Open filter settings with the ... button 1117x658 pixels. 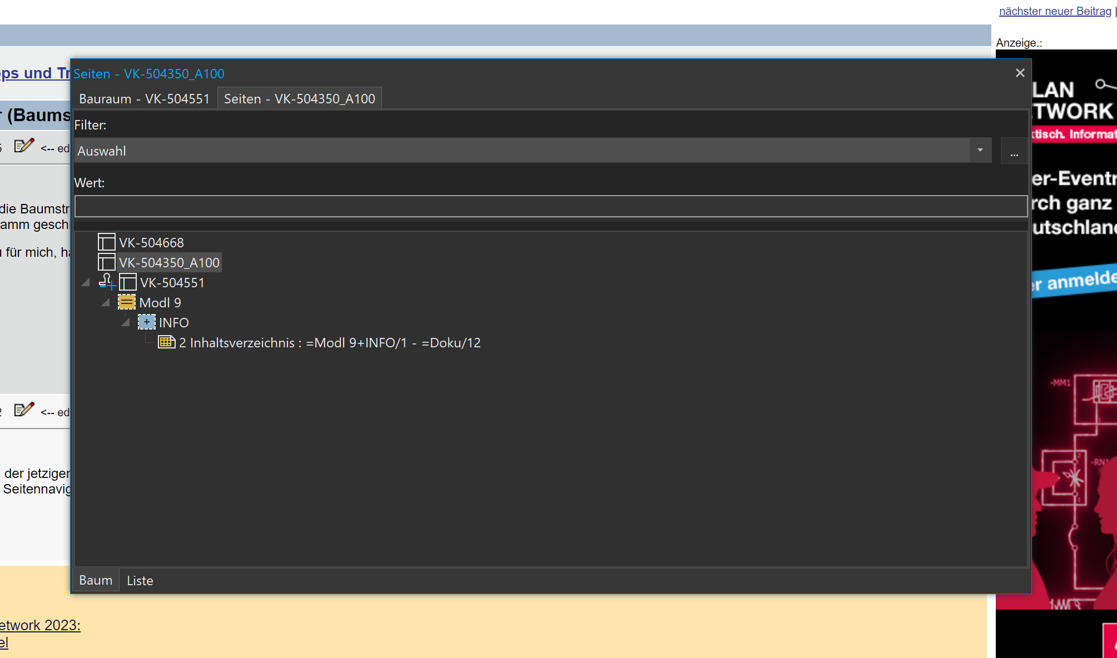[x=1014, y=151]
